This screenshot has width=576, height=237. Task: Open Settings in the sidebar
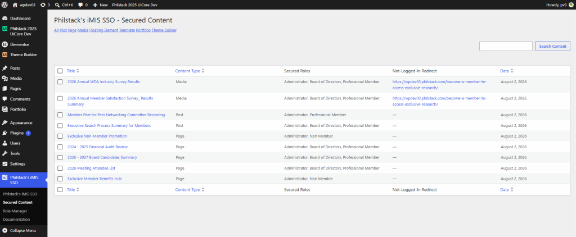click(x=24, y=163)
